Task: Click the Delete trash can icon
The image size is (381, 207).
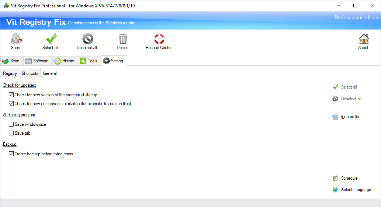Action: tap(123, 39)
